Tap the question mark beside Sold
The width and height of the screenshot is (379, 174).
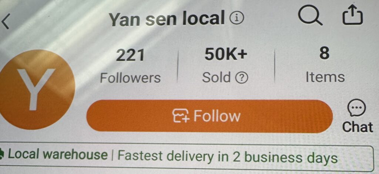click(x=241, y=78)
